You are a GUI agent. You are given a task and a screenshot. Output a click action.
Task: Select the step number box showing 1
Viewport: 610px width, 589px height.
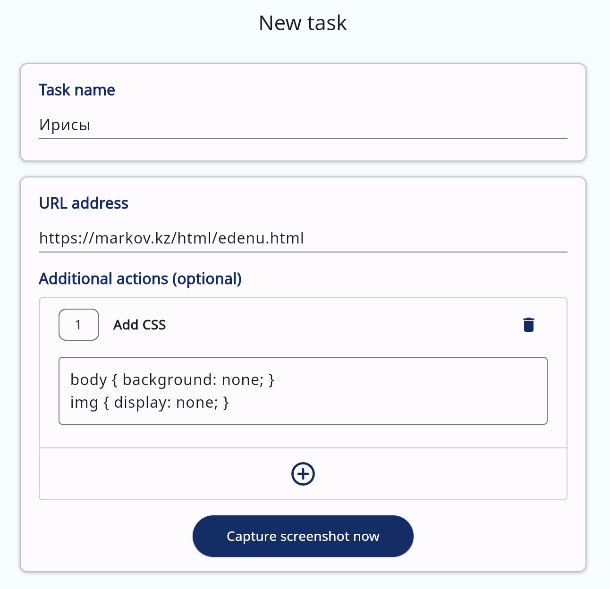click(78, 325)
